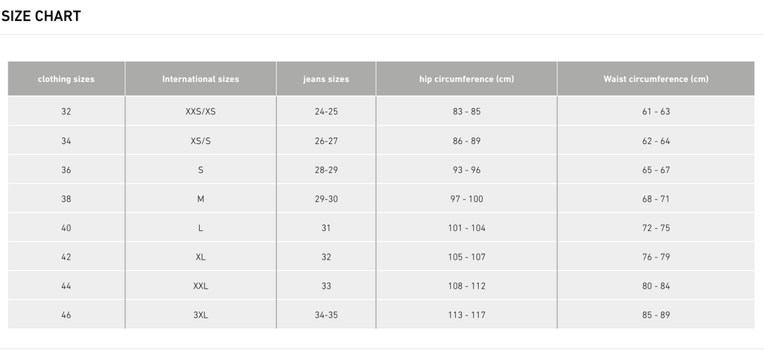764x352 pixels.
Task: Select hip circumference 108 - 112 cell
Action: 466,286
